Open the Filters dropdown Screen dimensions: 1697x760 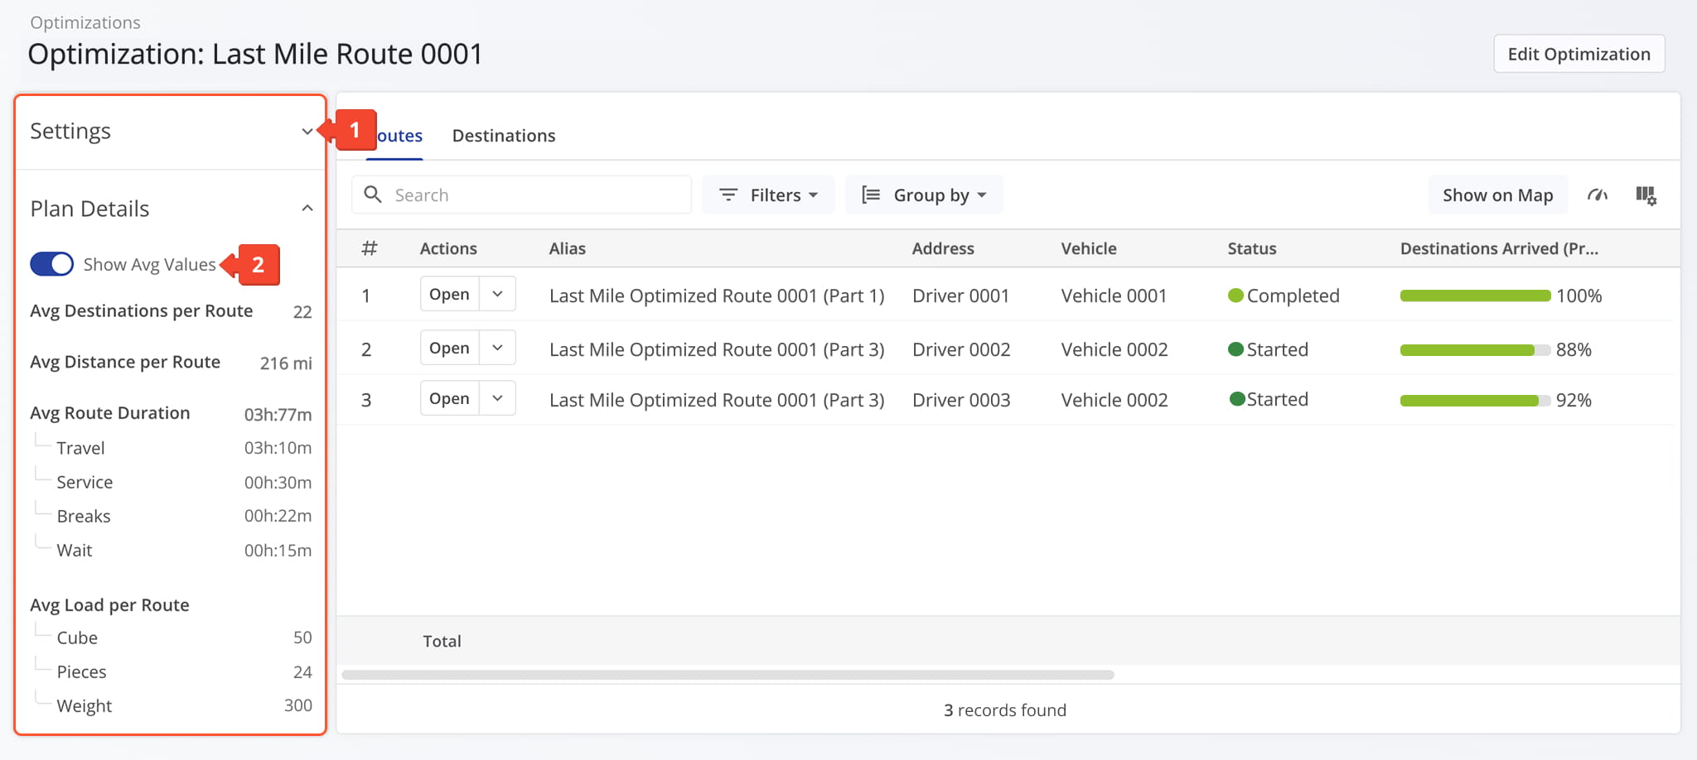pyautogui.click(x=768, y=195)
